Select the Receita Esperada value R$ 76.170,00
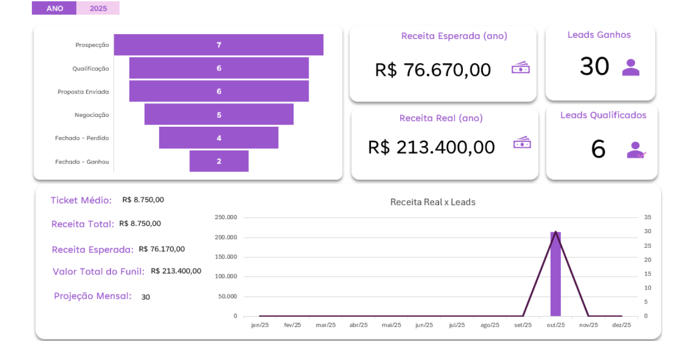 coord(161,249)
